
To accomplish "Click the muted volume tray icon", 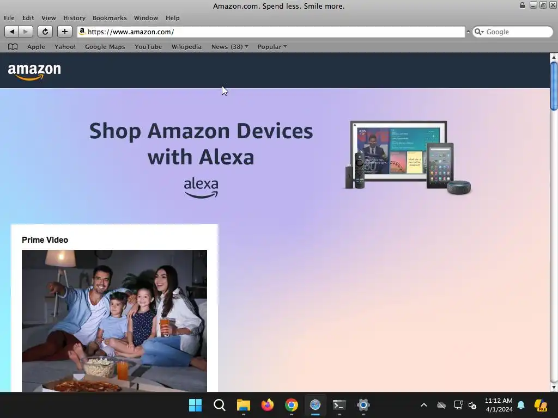I will (472, 405).
